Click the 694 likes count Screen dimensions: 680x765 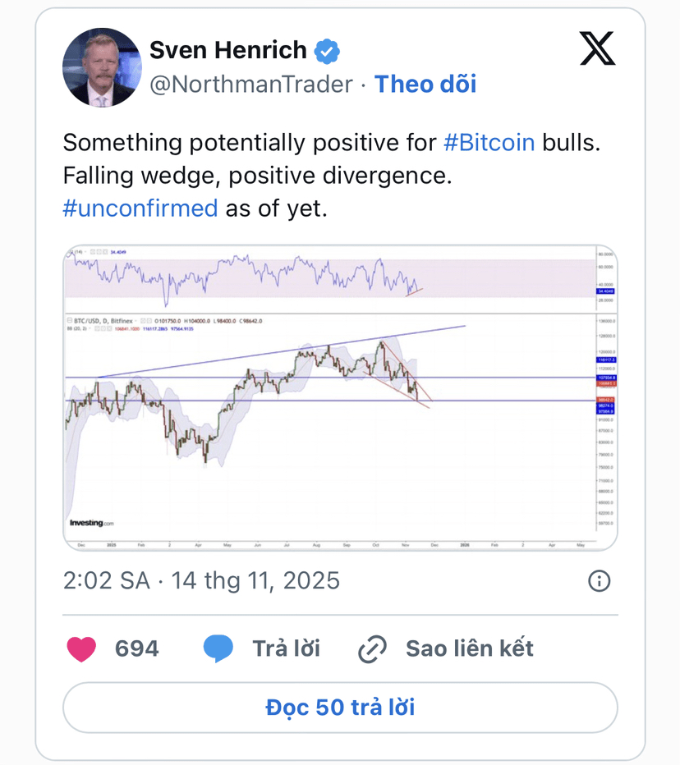pyautogui.click(x=136, y=648)
